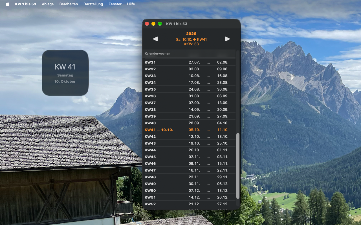361x225 pixels.
Task: Click the 2026 year label
Action: [x=191, y=34]
